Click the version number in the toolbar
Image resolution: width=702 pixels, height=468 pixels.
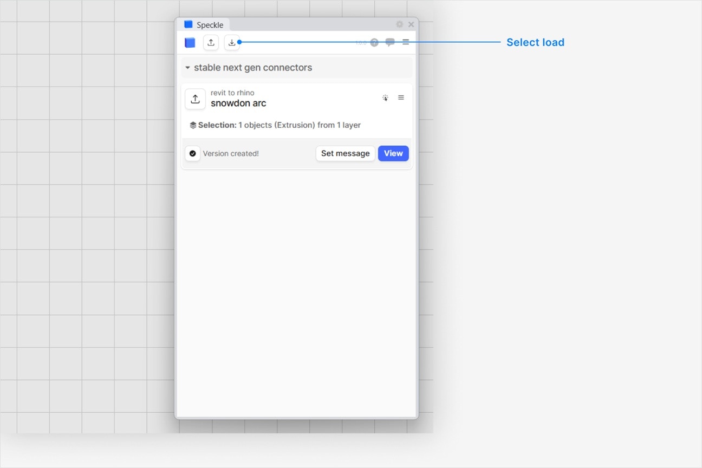(361, 43)
